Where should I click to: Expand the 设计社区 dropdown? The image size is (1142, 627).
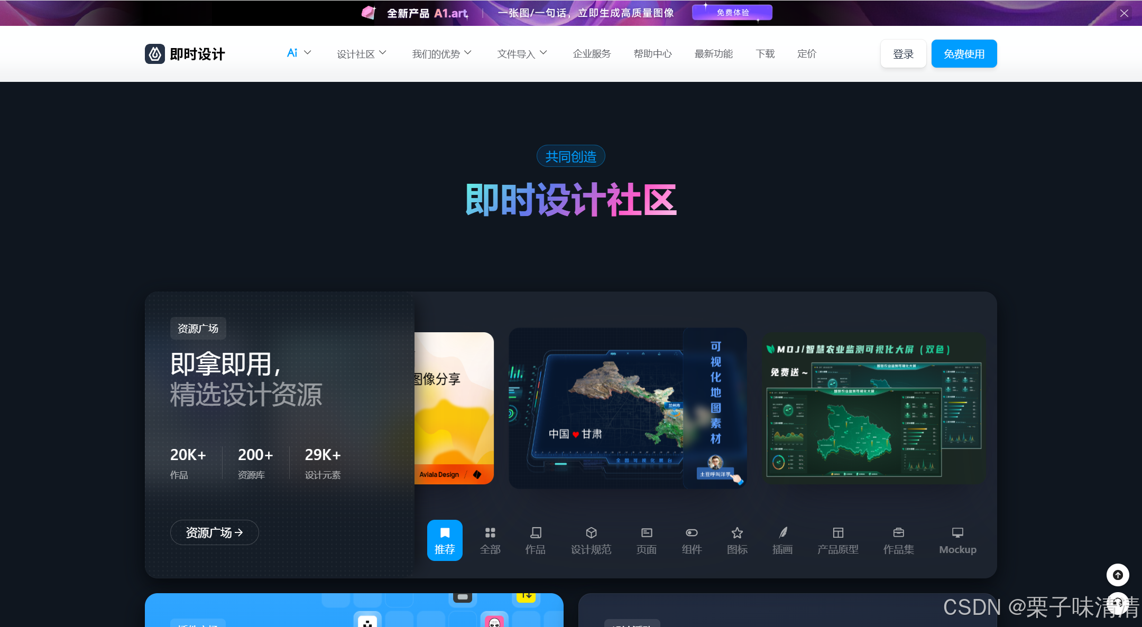[362, 54]
